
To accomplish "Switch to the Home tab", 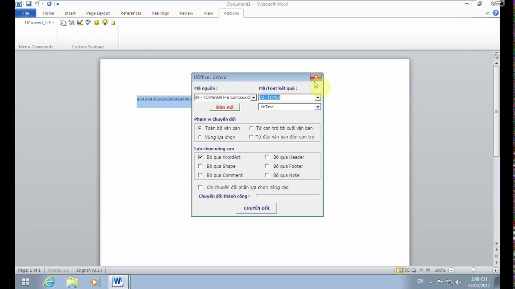I will (x=48, y=13).
